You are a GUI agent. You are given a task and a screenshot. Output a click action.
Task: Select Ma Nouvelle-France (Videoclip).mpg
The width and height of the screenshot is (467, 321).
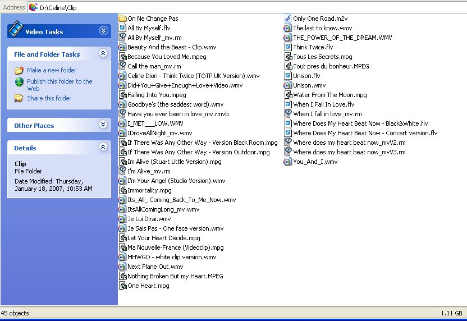(176, 247)
